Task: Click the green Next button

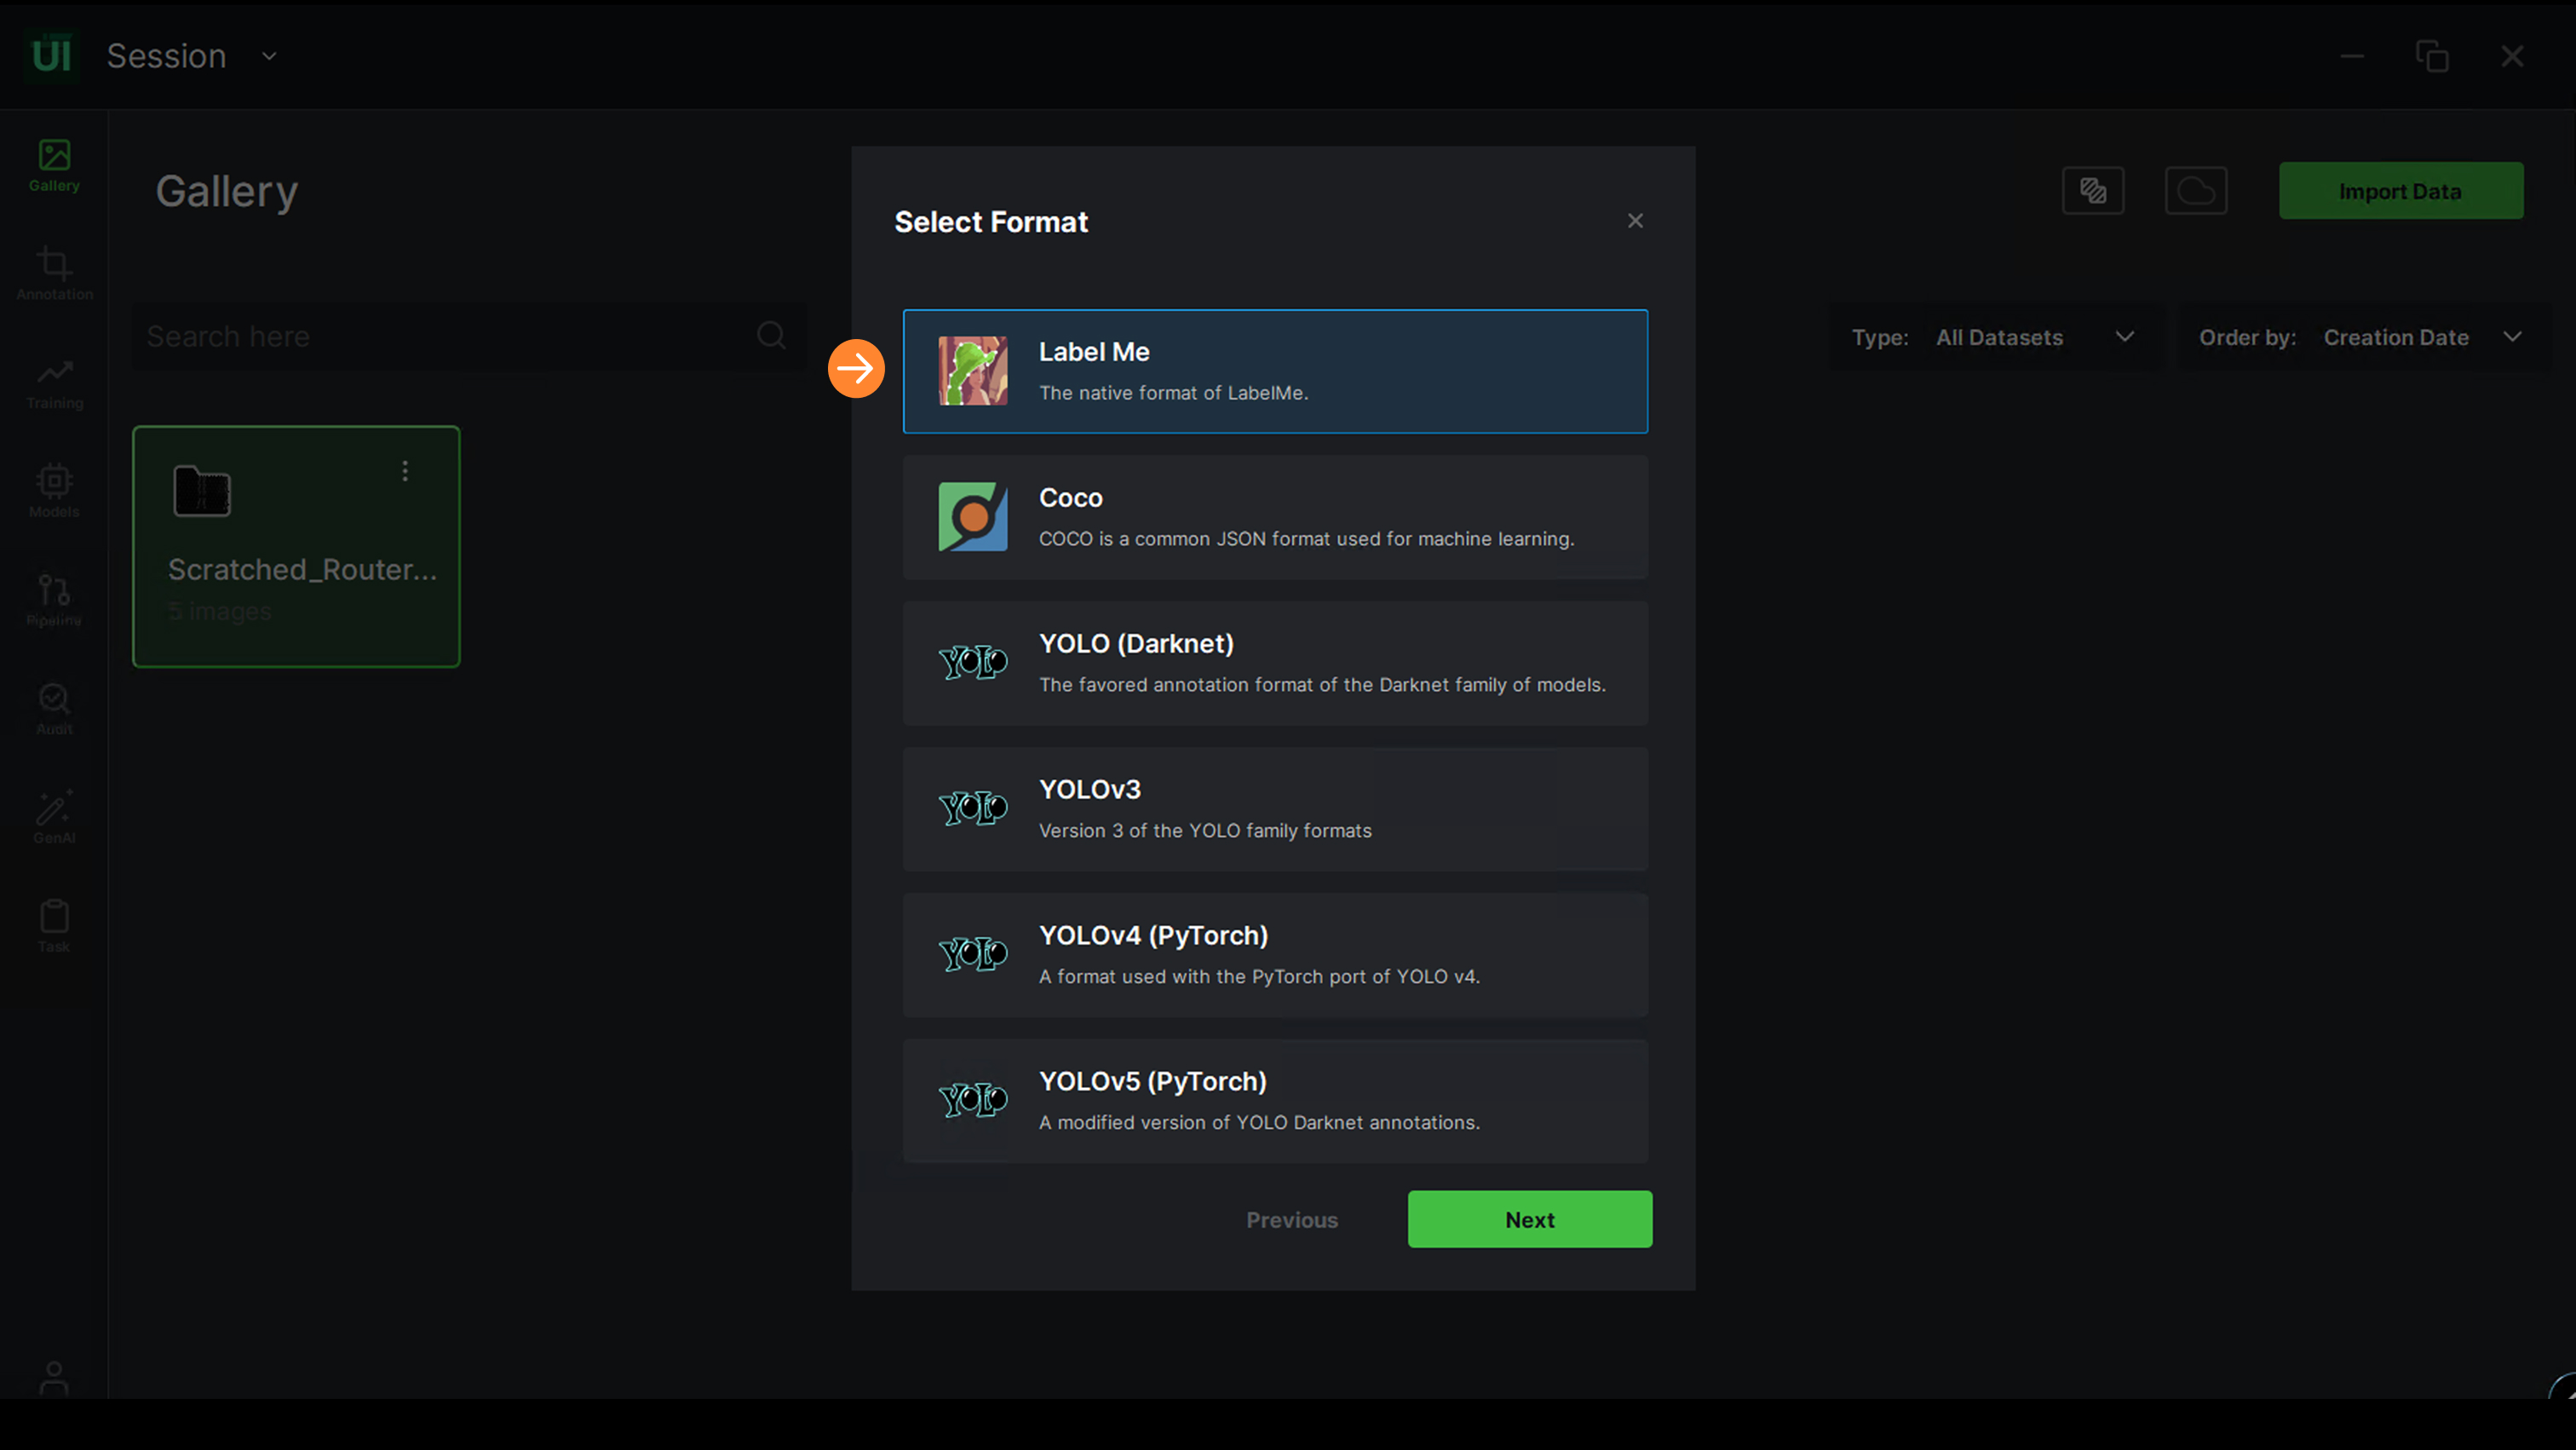Action: pyautogui.click(x=1529, y=1219)
